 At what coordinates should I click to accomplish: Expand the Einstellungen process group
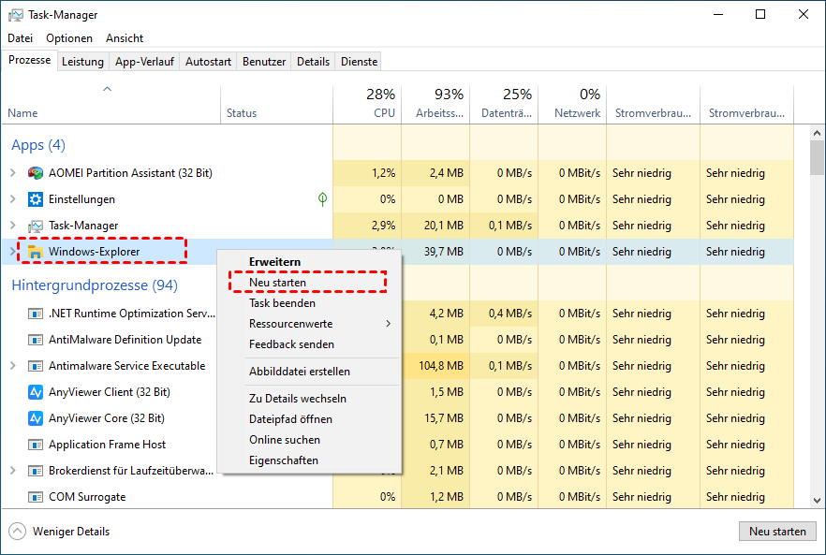13,199
